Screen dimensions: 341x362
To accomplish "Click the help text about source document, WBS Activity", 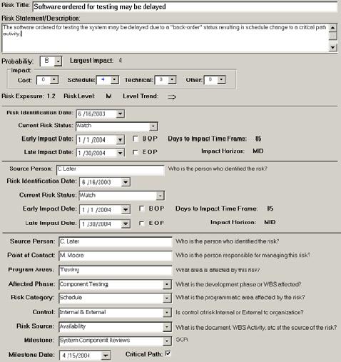I will coord(256,327).
